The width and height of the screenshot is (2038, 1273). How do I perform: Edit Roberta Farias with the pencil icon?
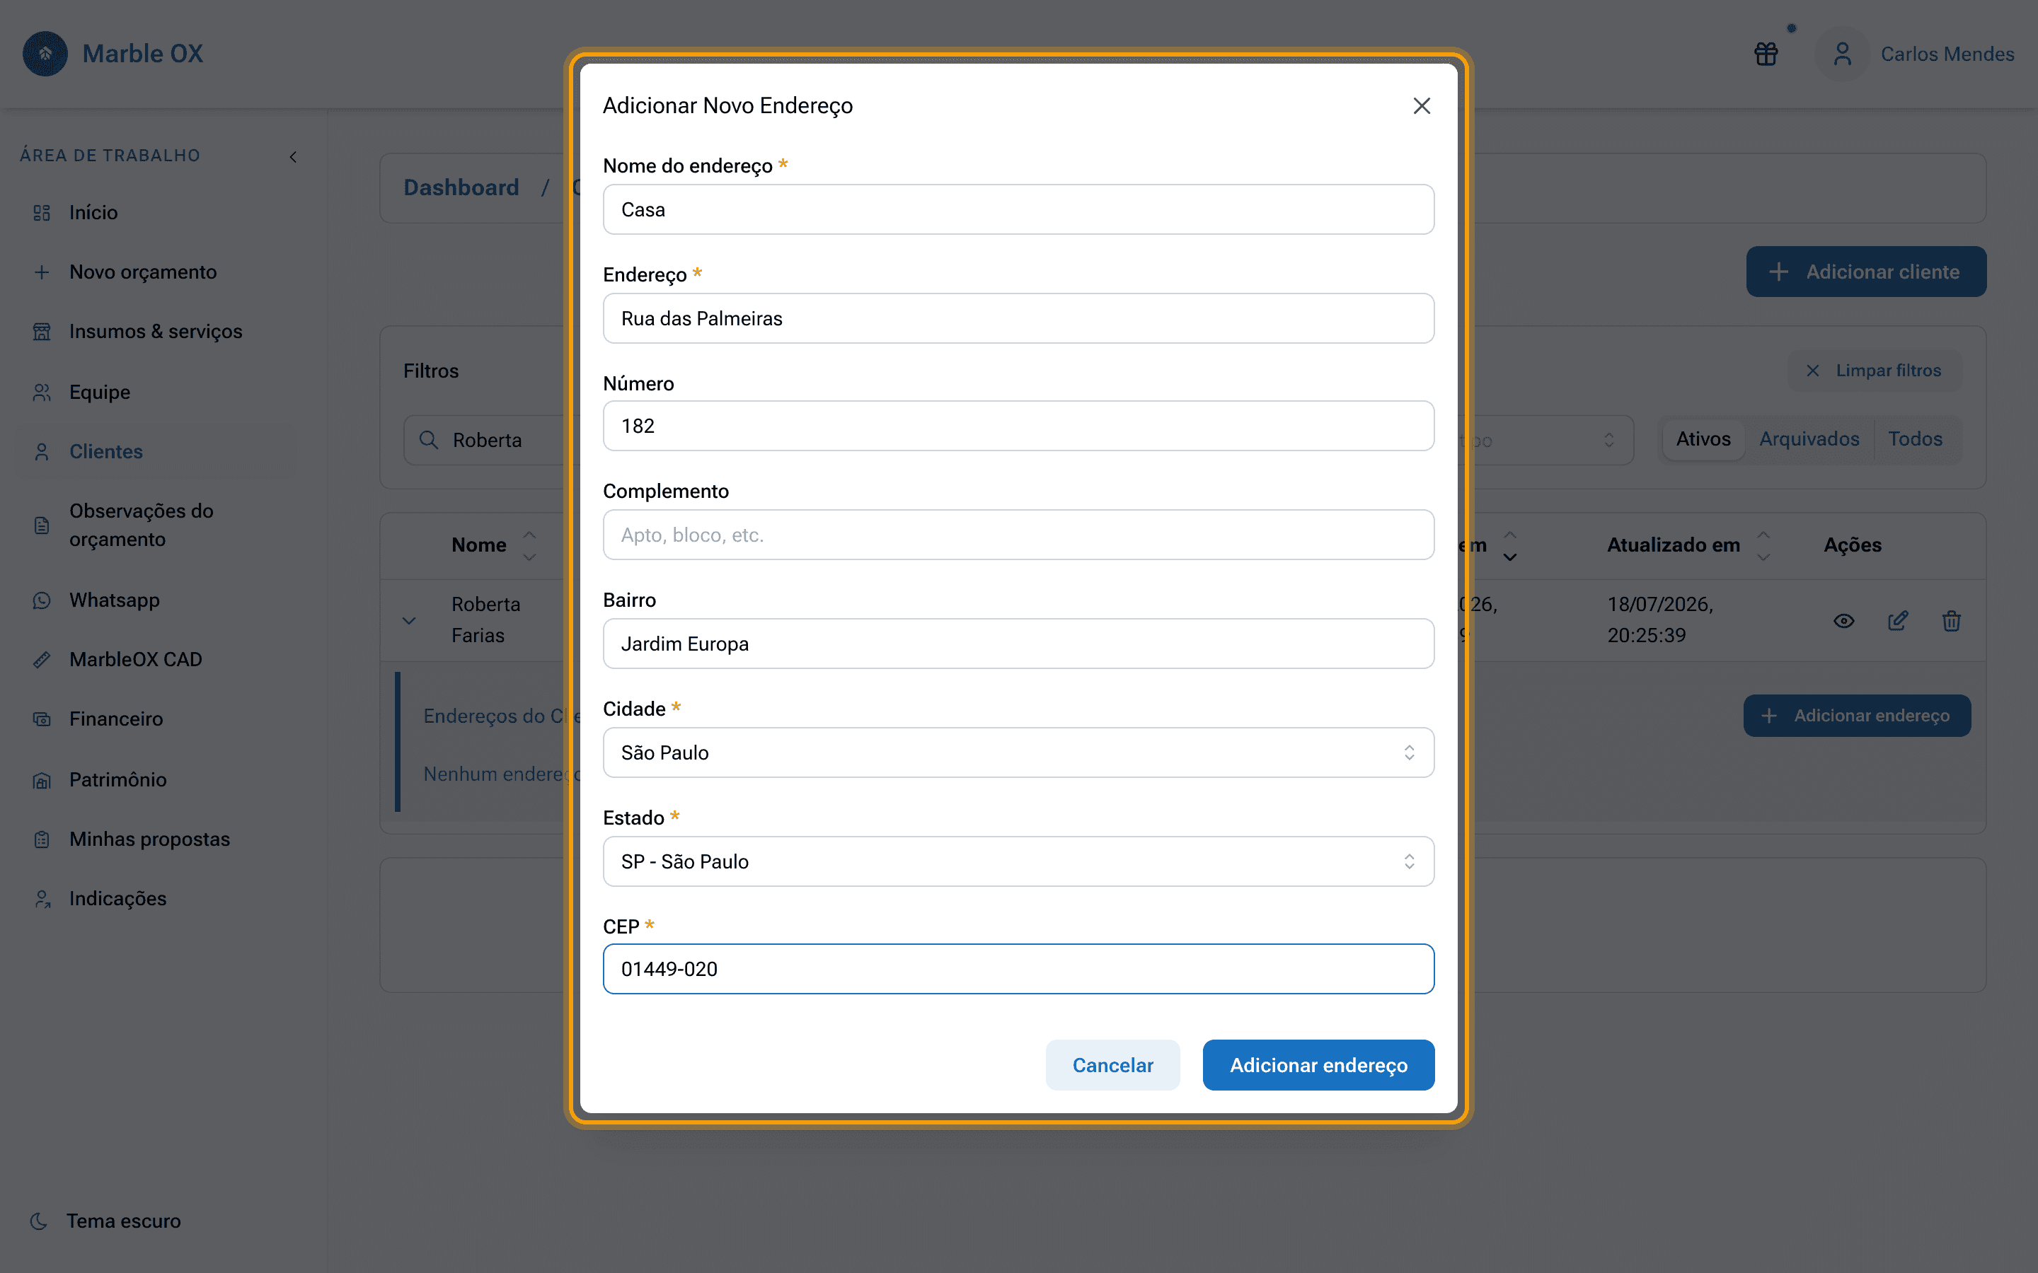coord(1897,622)
